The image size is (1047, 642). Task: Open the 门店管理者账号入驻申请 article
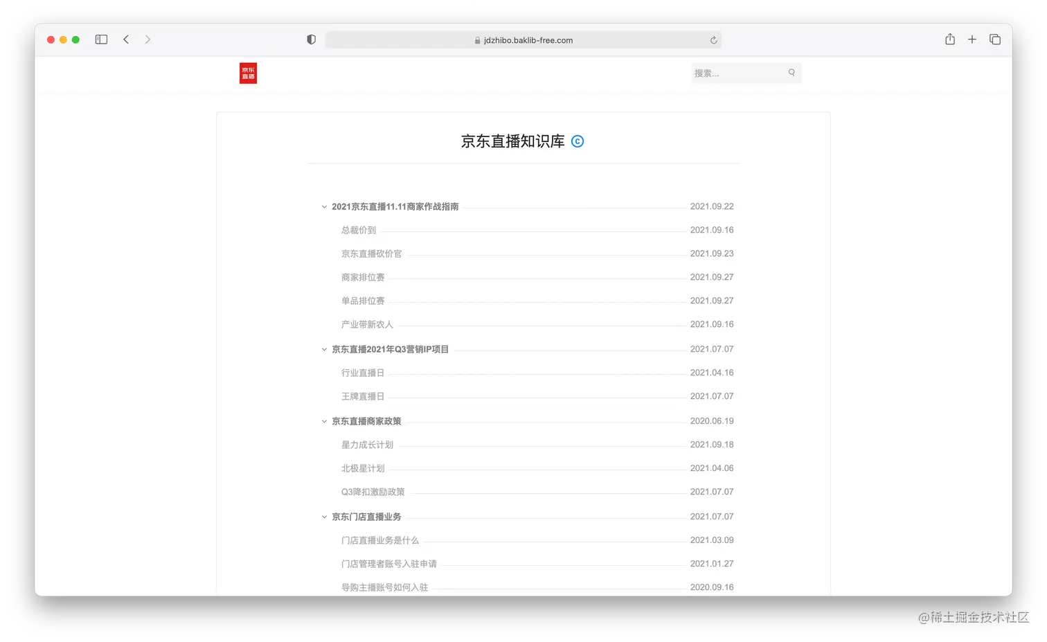coord(389,564)
